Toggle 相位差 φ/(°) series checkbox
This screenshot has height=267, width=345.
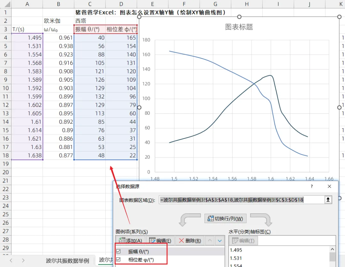pos(119,260)
